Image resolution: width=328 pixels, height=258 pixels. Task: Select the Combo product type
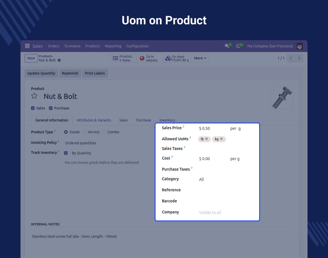click(x=104, y=132)
